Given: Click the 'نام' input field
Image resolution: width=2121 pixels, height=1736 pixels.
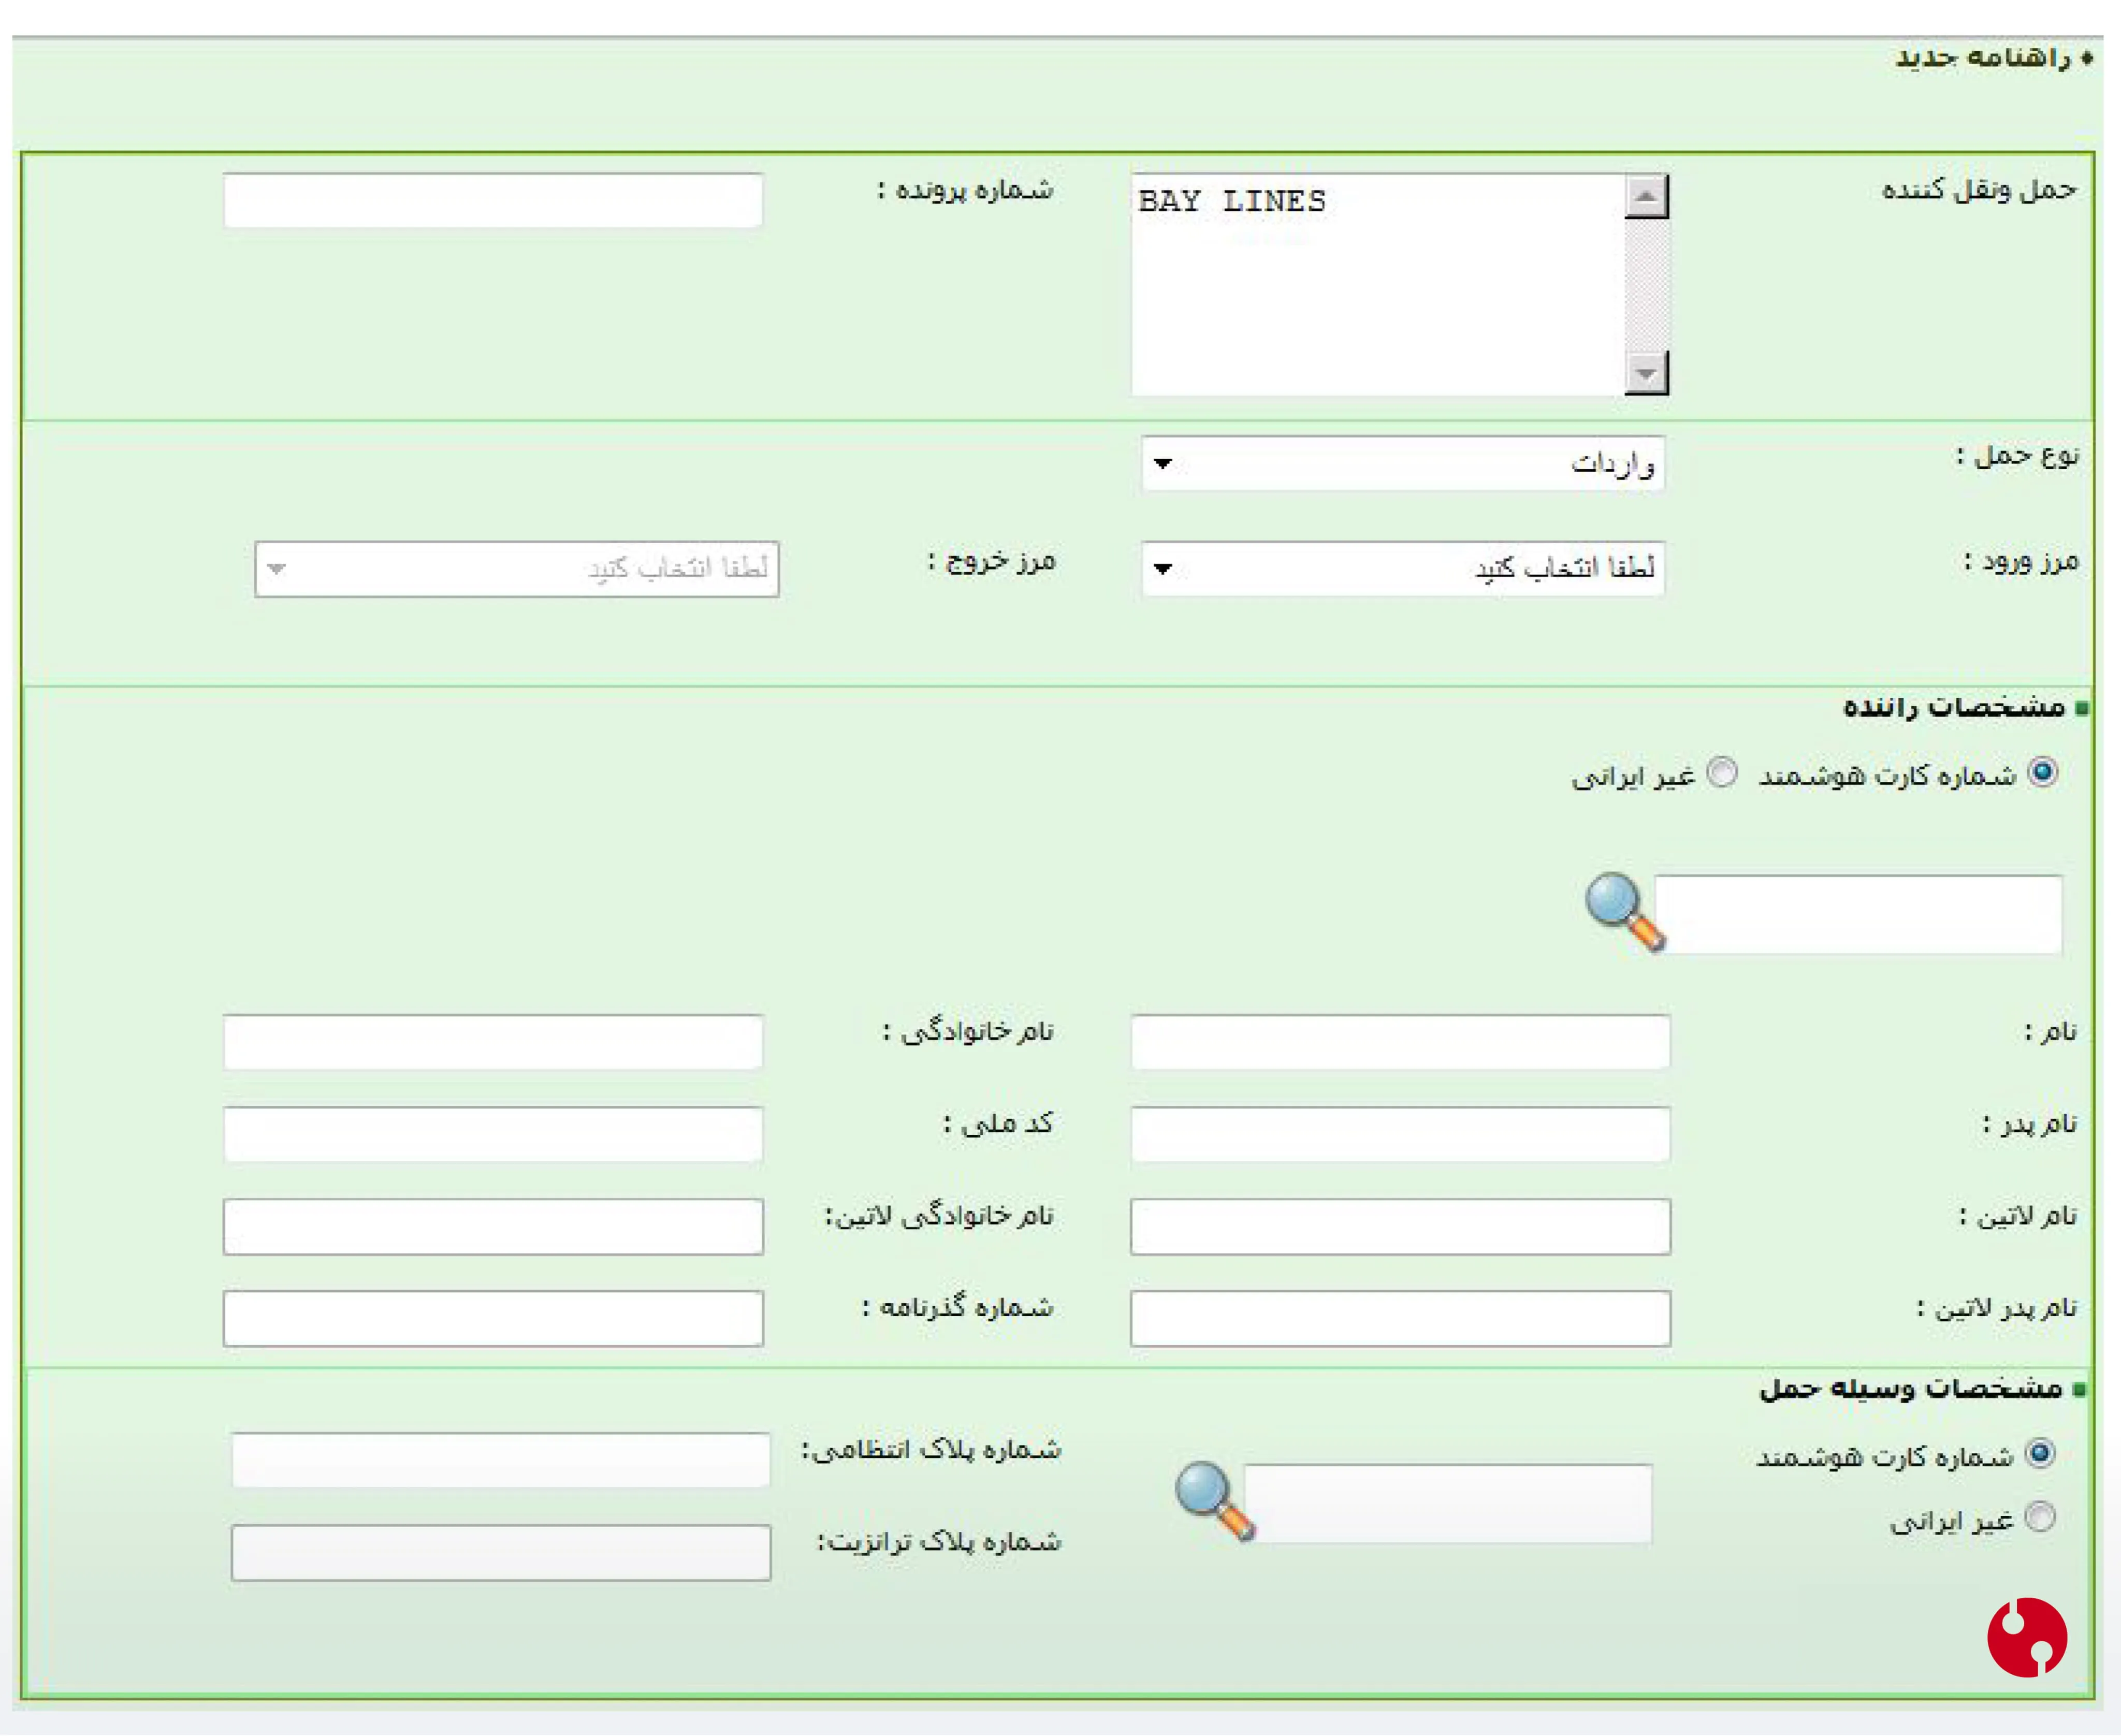Looking at the screenshot, I should coord(1400,1042).
